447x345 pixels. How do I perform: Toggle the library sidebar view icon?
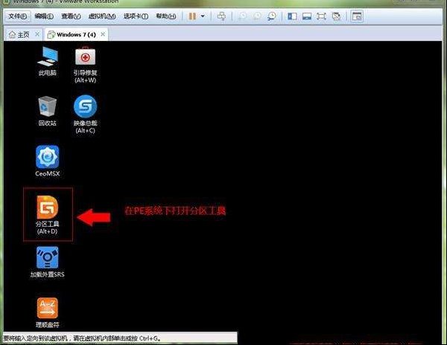click(x=292, y=16)
